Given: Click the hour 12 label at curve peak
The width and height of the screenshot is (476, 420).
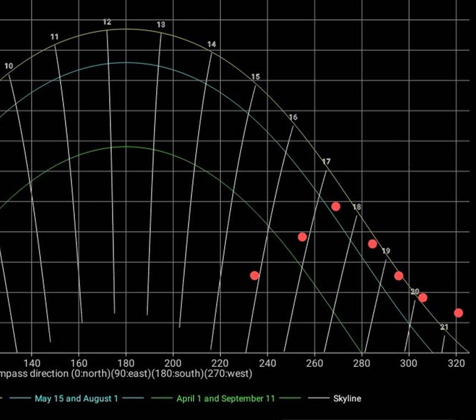Looking at the screenshot, I should (x=107, y=22).
